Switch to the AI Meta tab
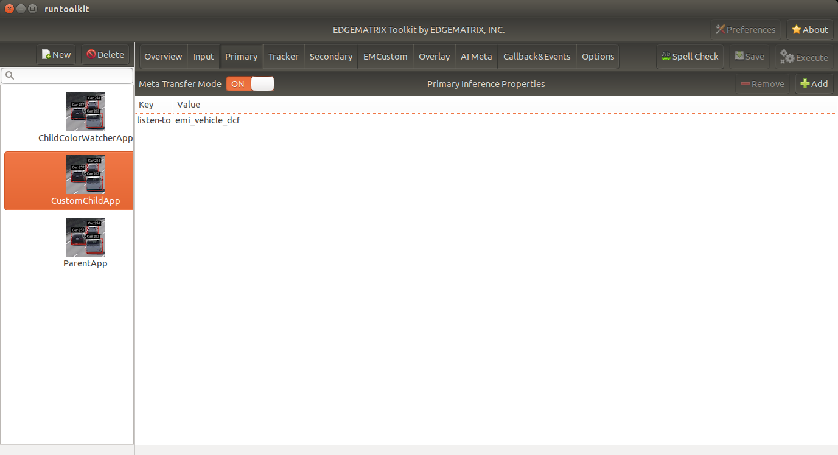The image size is (838, 455). 477,57
